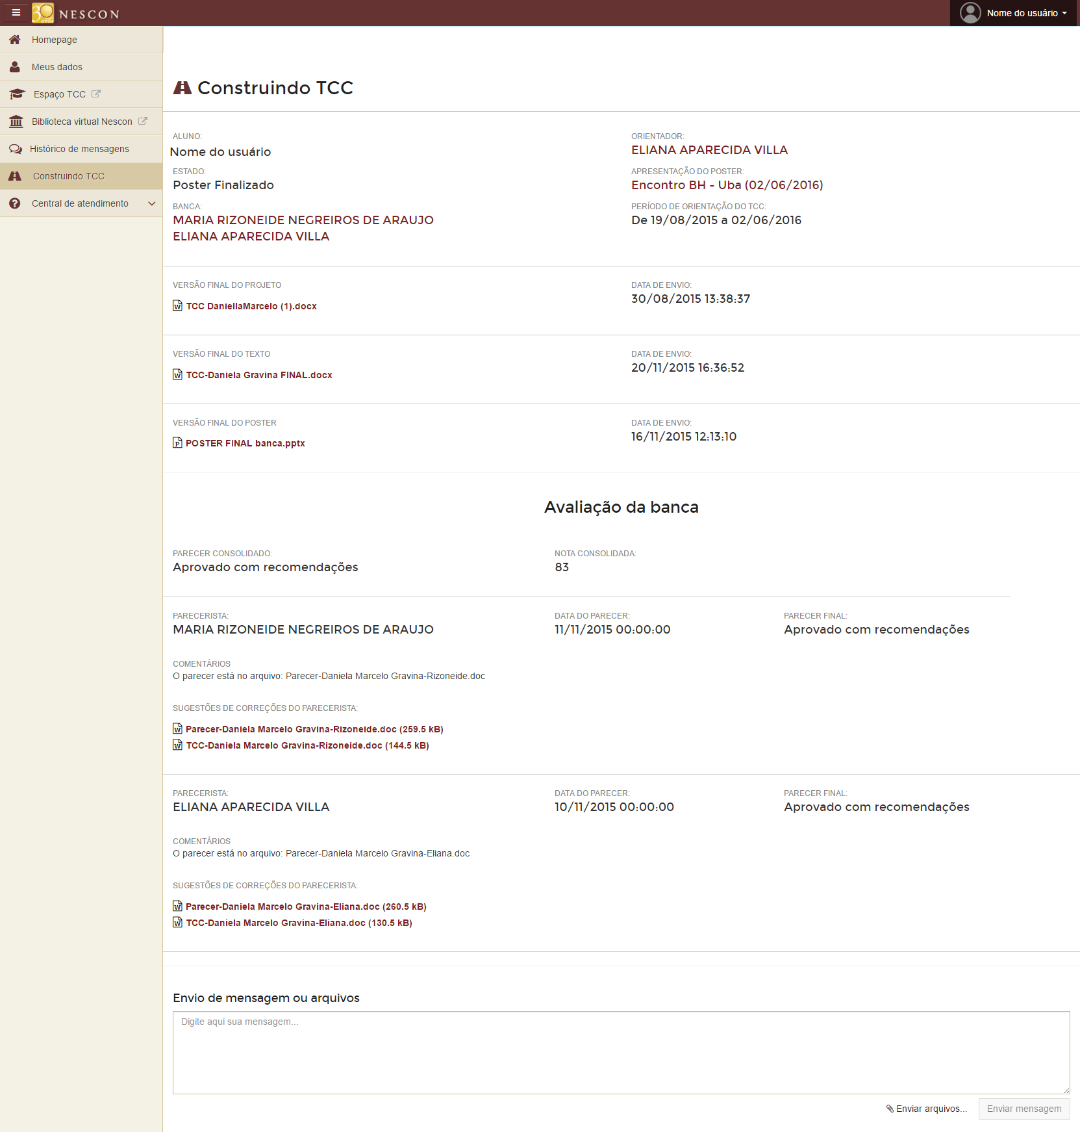Viewport: 1080px width, 1132px height.
Task: Open Histórico de mensagens menu item
Action: click(x=81, y=149)
